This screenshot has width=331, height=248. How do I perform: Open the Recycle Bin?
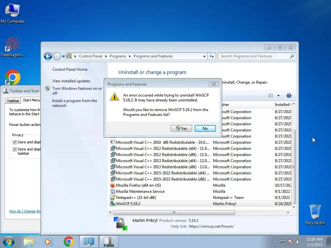315,214
